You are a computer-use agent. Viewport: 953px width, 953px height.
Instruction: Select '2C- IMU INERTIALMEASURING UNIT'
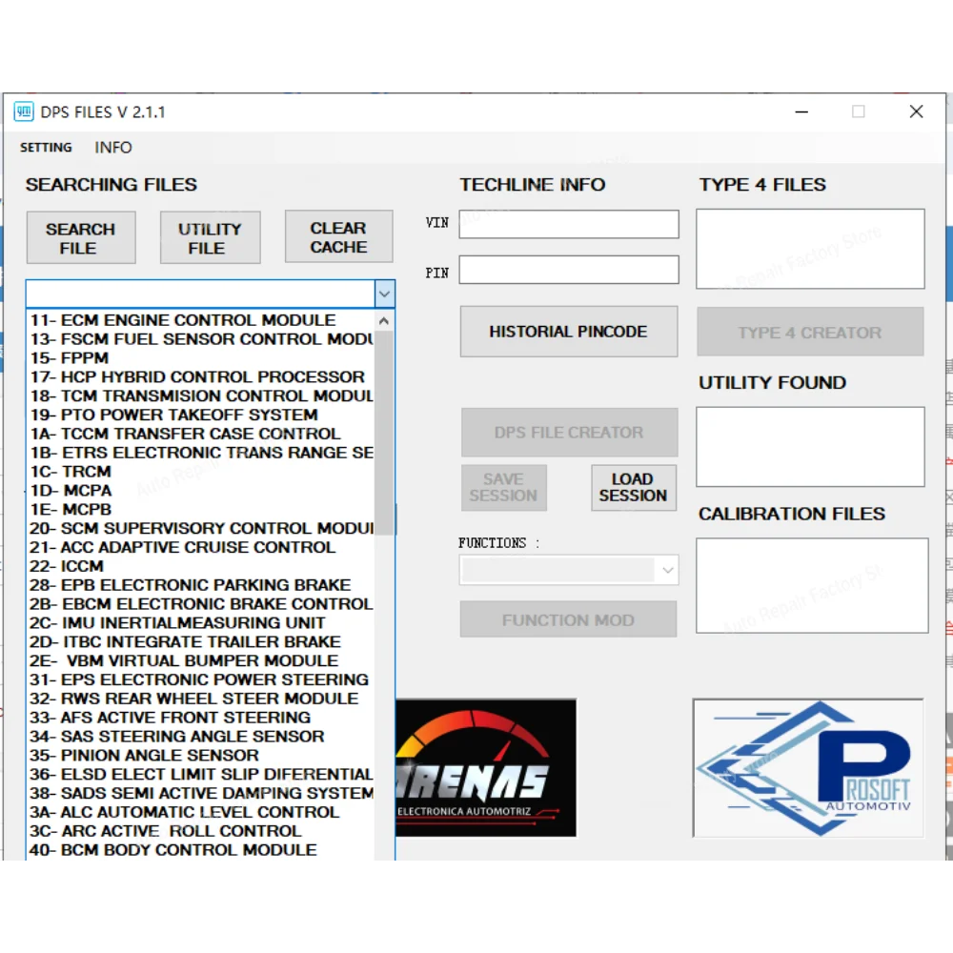(x=200, y=623)
